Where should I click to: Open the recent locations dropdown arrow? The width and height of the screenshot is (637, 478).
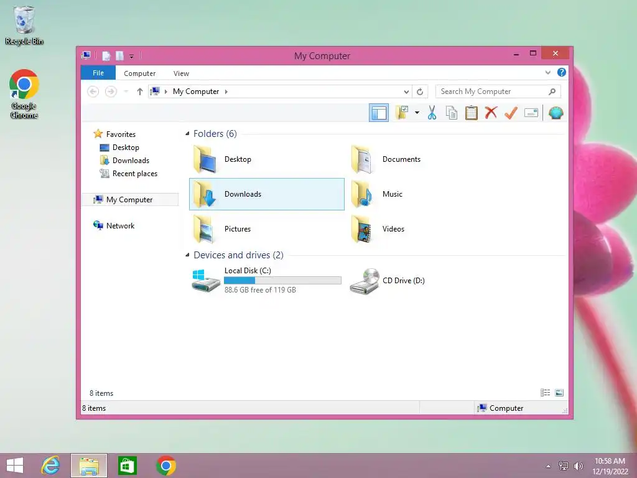pyautogui.click(x=126, y=91)
